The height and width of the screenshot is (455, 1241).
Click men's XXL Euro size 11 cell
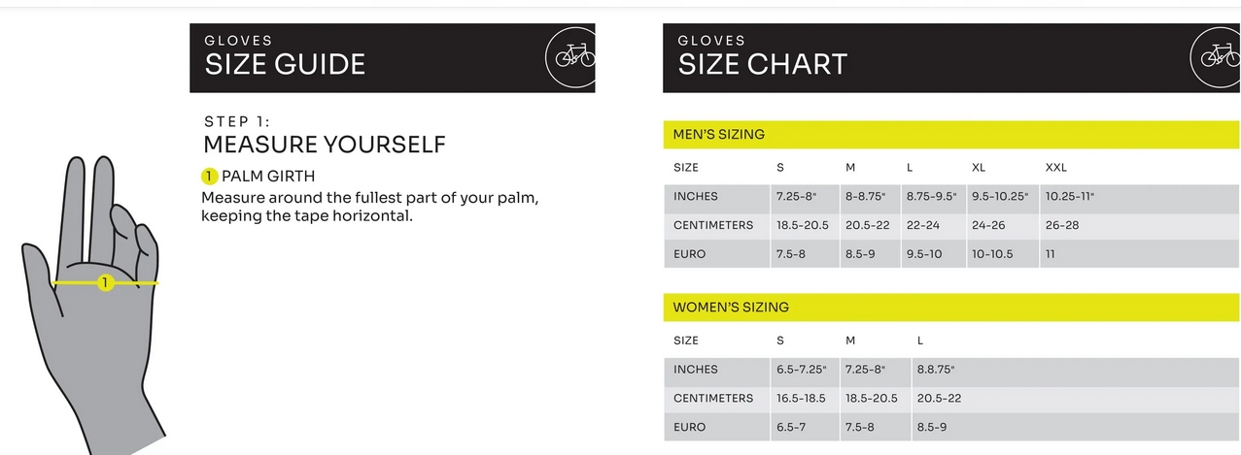(1051, 254)
